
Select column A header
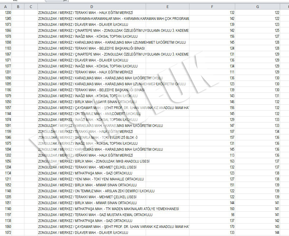point(5,7)
